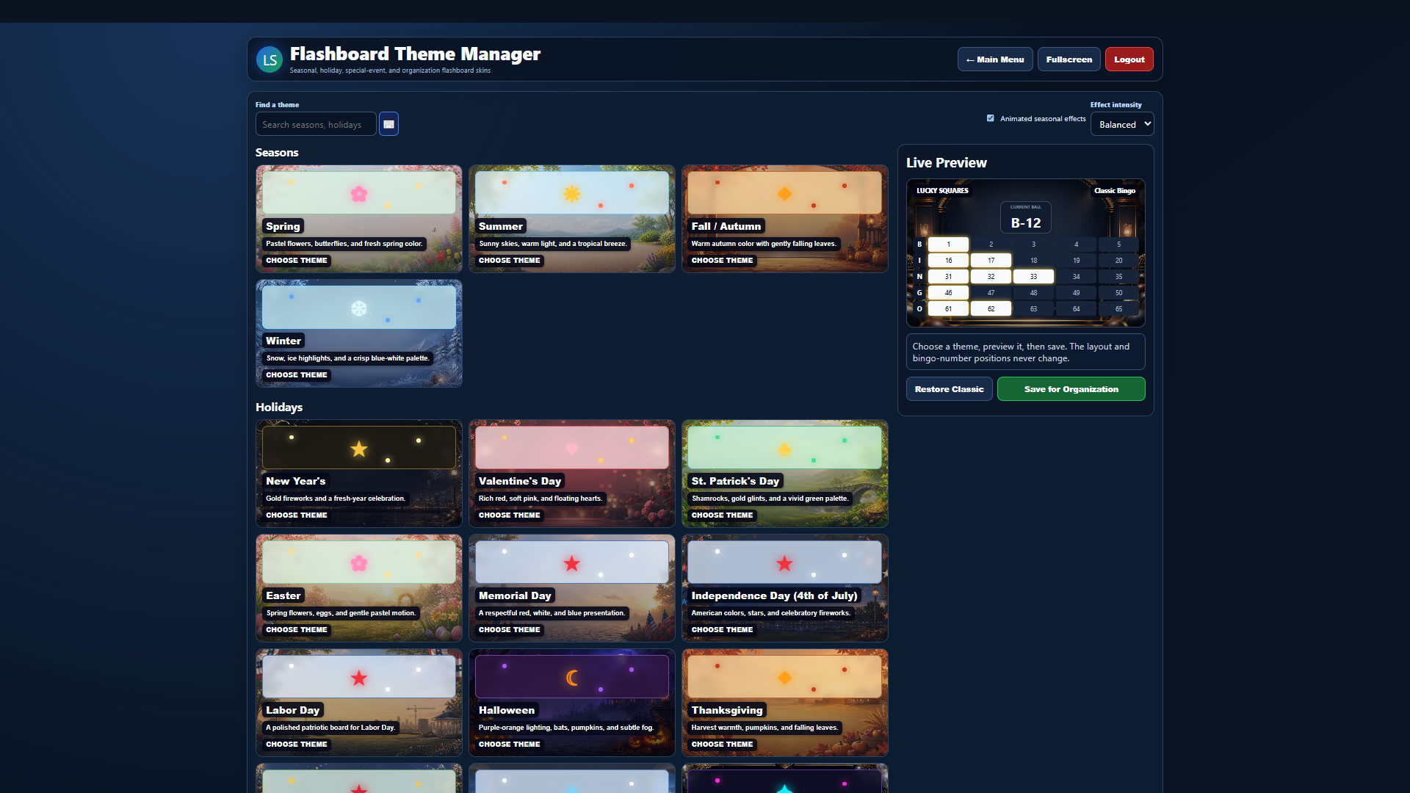
Task: Click the Halloween theme title
Action: click(x=507, y=710)
